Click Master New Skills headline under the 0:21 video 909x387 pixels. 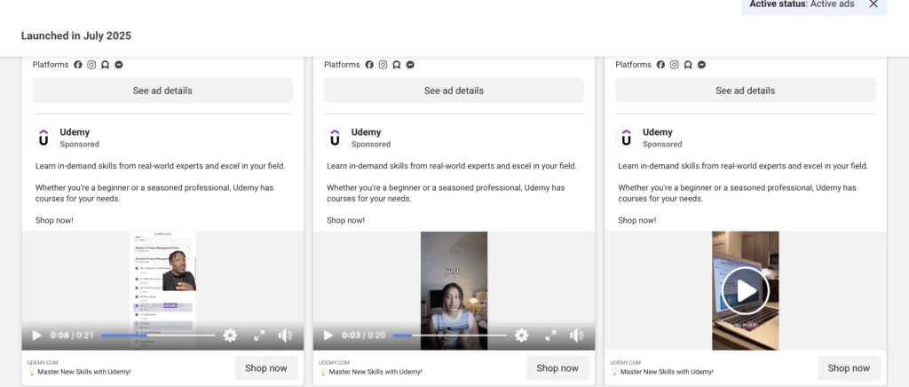click(x=79, y=372)
